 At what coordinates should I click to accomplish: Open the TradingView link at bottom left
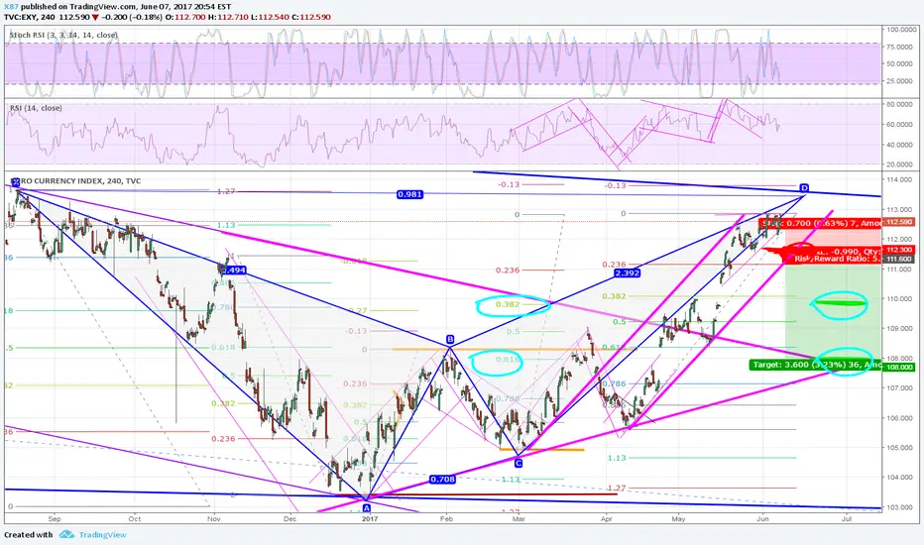(102, 535)
